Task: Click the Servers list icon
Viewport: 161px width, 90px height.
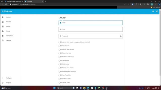Action: click(3, 22)
